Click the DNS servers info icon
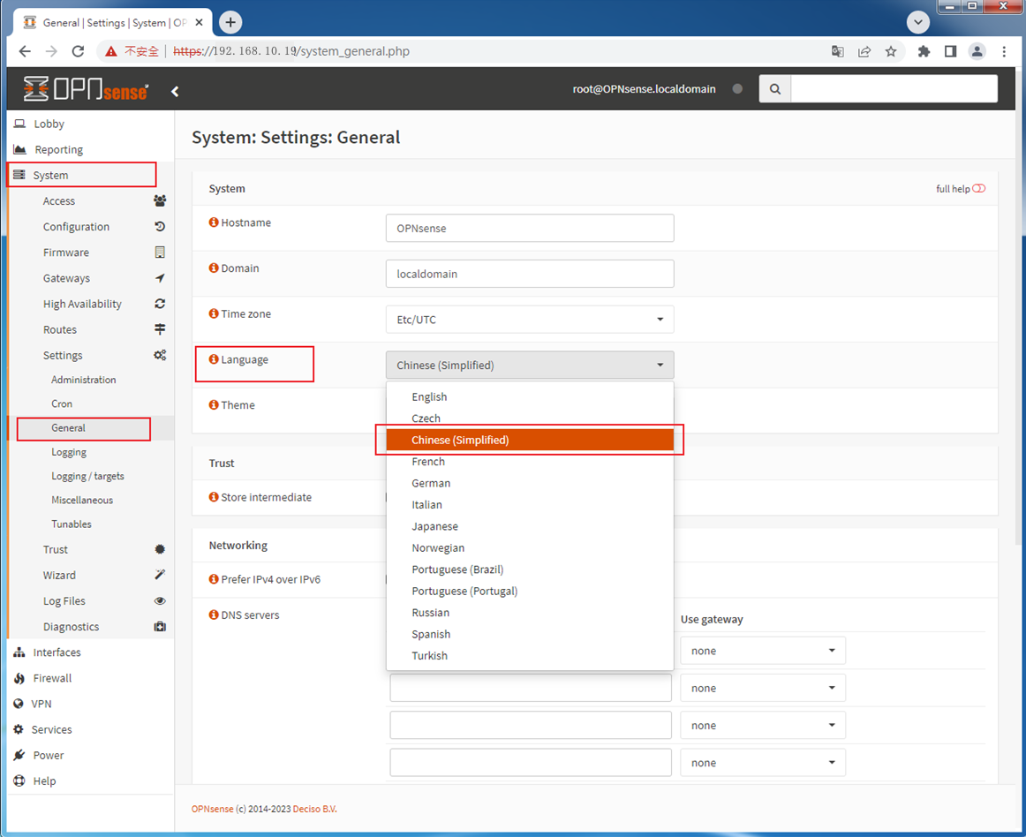Viewport: 1026px width, 837px height. pyautogui.click(x=214, y=615)
